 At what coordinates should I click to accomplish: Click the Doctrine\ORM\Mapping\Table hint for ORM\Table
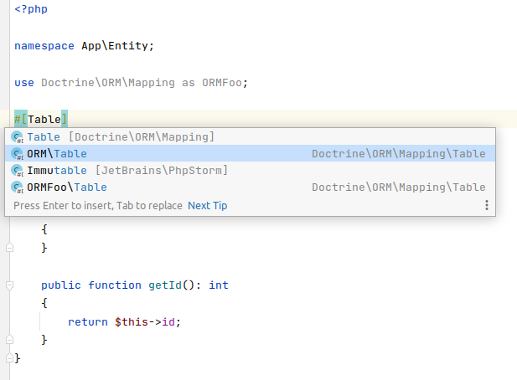[399, 154]
